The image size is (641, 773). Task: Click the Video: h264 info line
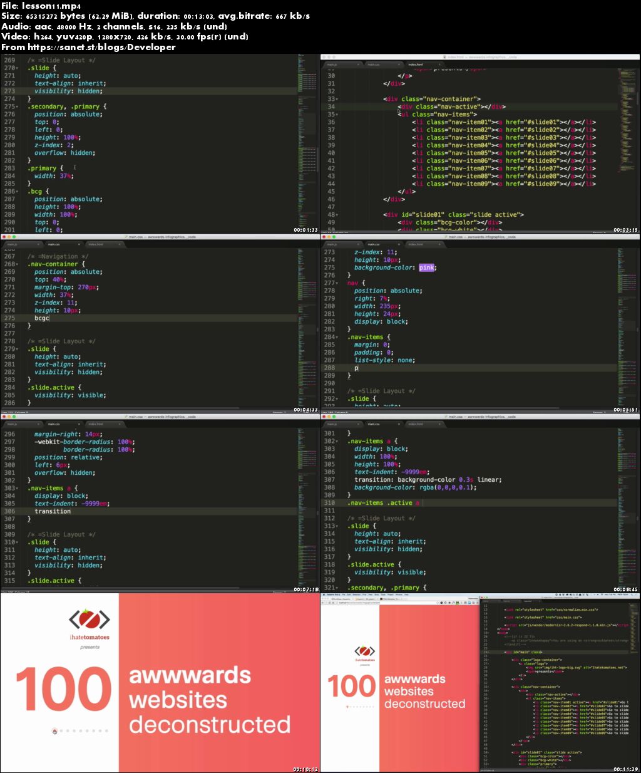125,36
